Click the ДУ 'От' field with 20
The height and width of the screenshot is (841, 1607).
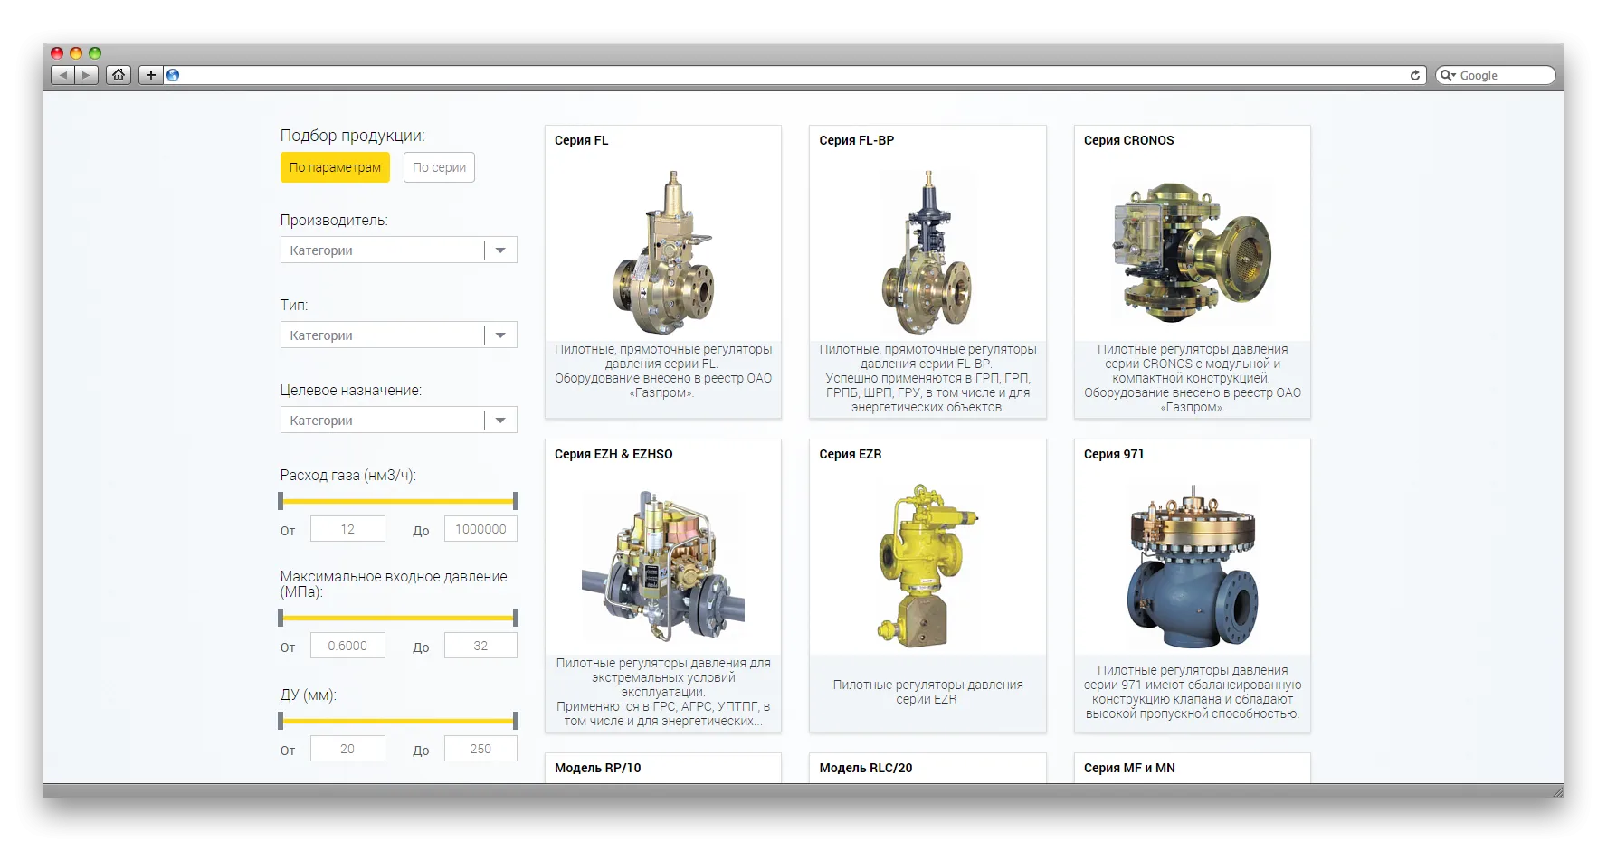[x=347, y=749]
